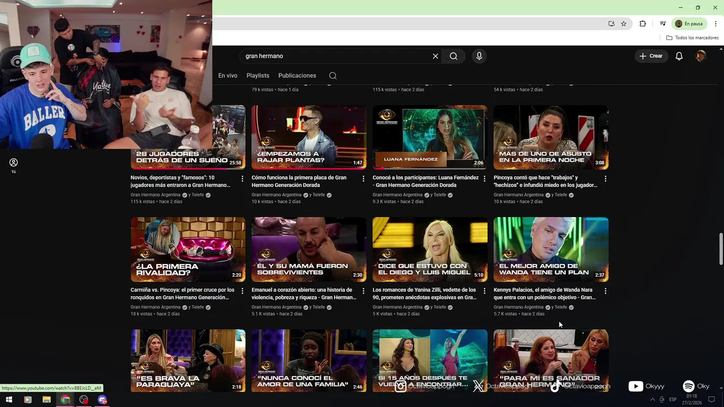Start voice search with the microphone
The height and width of the screenshot is (407, 724).
[x=479, y=56]
